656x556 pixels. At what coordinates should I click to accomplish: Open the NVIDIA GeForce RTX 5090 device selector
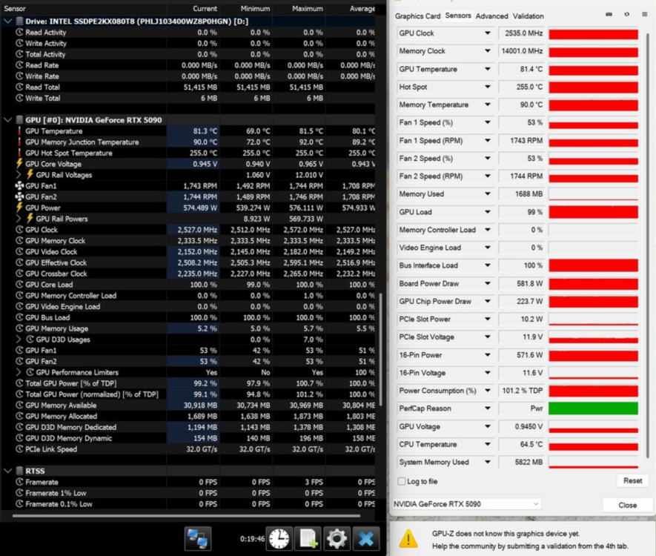pos(466,504)
